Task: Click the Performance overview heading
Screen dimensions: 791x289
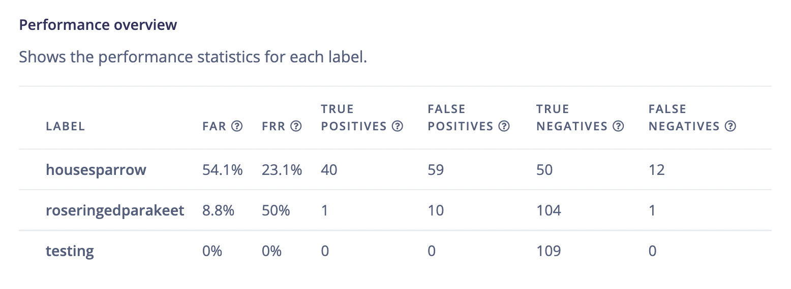Action: coord(98,25)
